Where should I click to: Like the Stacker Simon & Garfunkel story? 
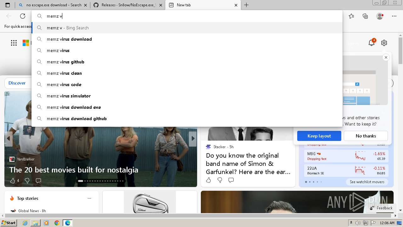pyautogui.click(x=208, y=180)
